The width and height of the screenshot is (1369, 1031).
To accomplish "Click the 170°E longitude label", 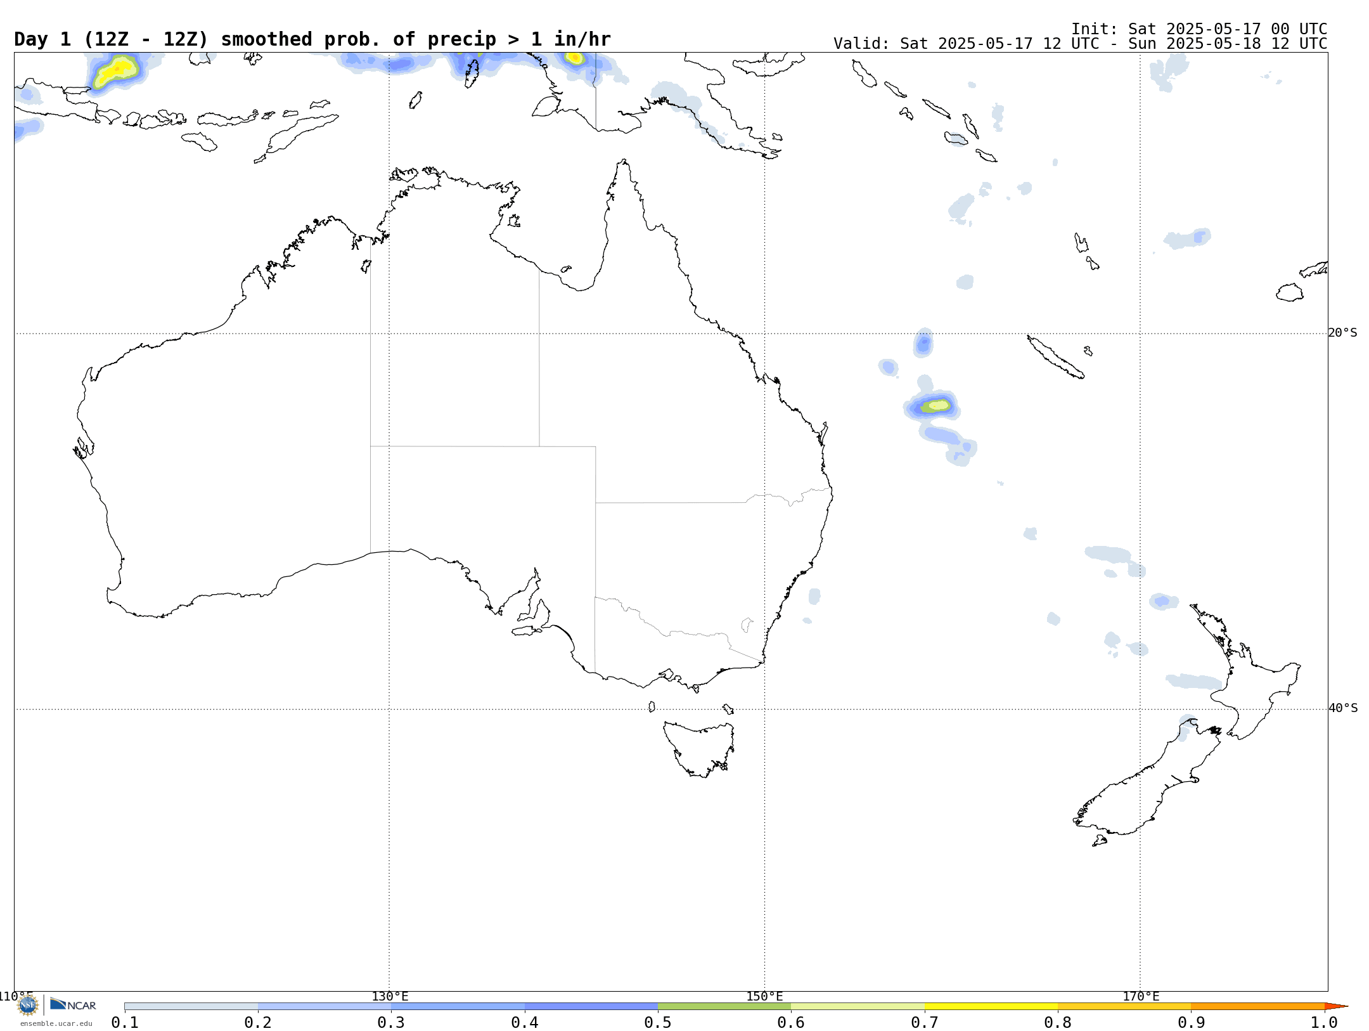I will (x=1141, y=997).
